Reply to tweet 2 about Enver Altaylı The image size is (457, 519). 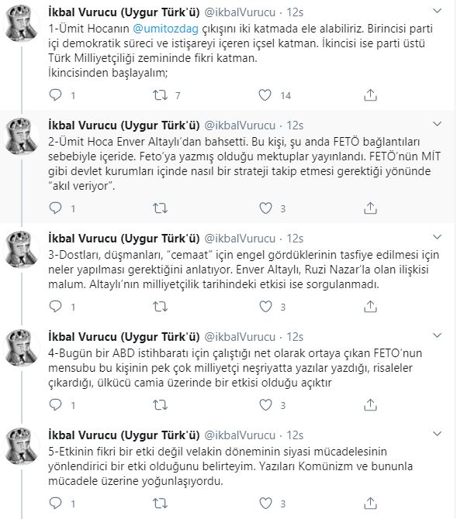pos(55,208)
